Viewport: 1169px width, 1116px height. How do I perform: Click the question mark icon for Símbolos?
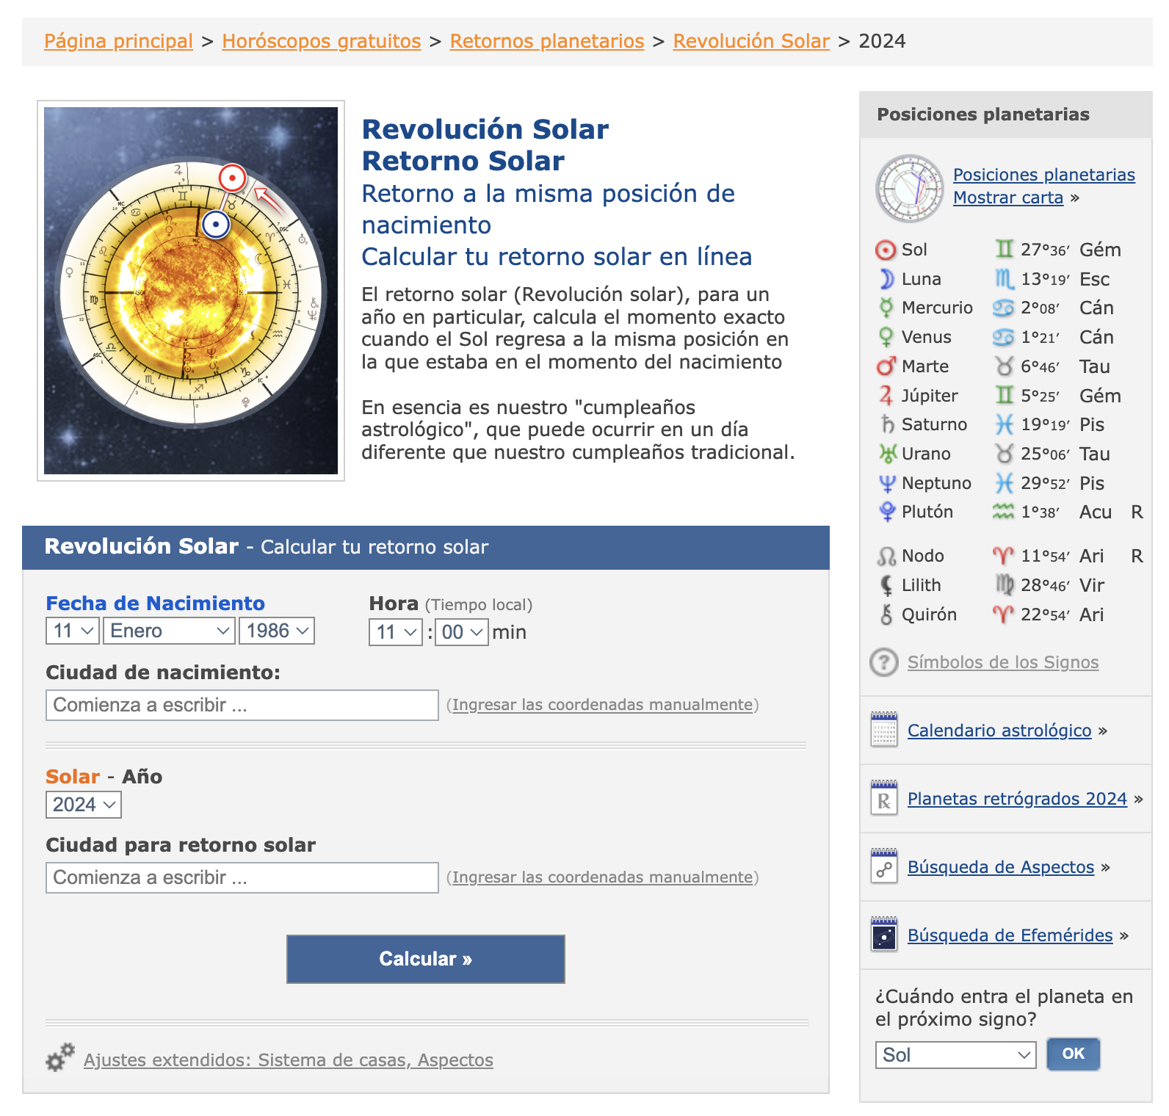point(884,662)
